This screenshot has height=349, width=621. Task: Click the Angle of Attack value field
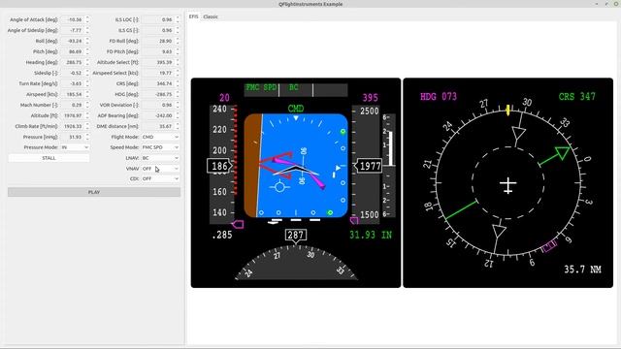coord(75,19)
